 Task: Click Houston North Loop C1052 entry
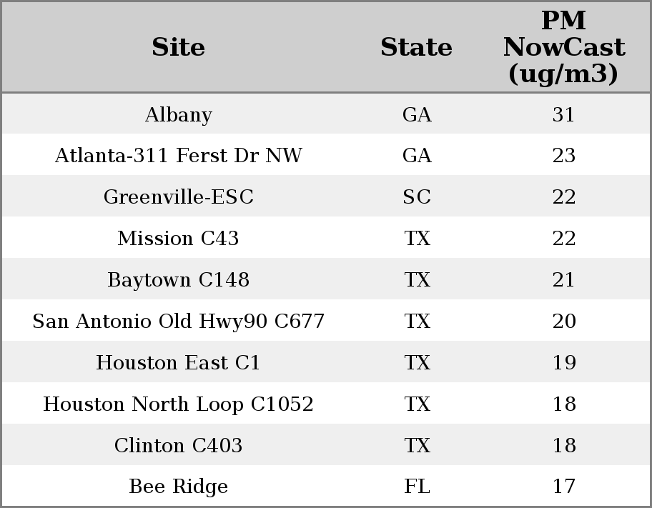coord(178,404)
